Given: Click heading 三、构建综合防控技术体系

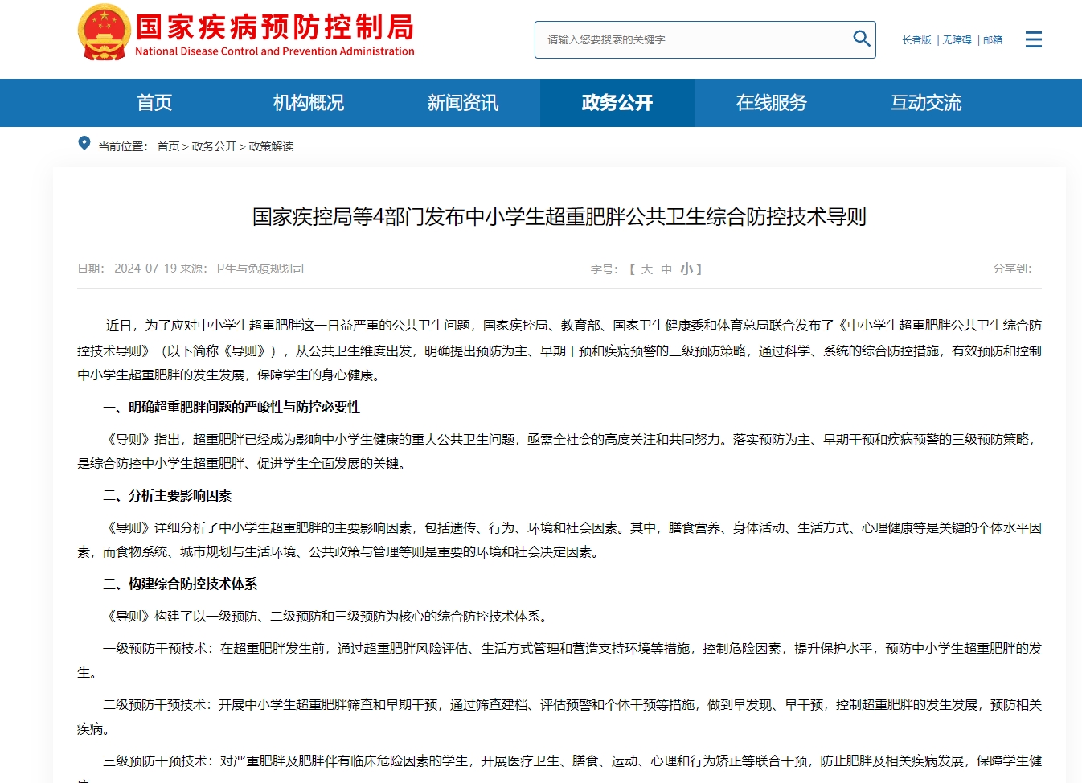Looking at the screenshot, I should tap(180, 584).
